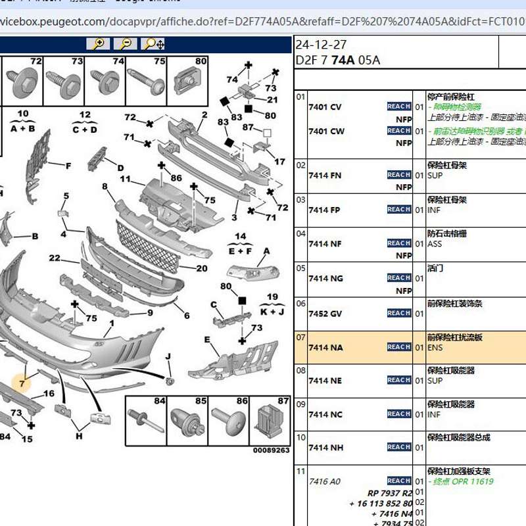
Task: Click group label 12 C + D
Action: tap(85, 122)
